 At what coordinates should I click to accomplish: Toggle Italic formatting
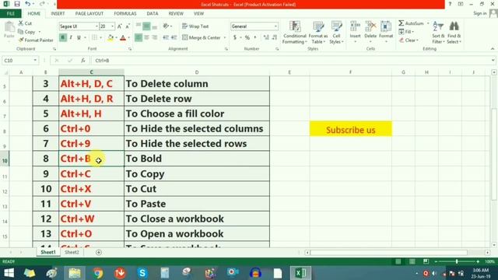pos(71,38)
